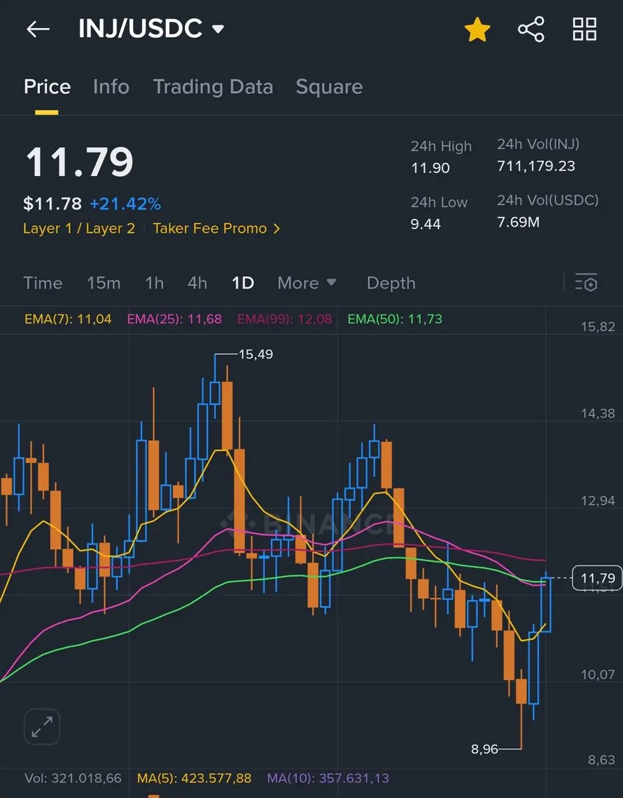Viewport: 623px width, 798px height.
Task: Select the 1h interval
Action: point(154,283)
